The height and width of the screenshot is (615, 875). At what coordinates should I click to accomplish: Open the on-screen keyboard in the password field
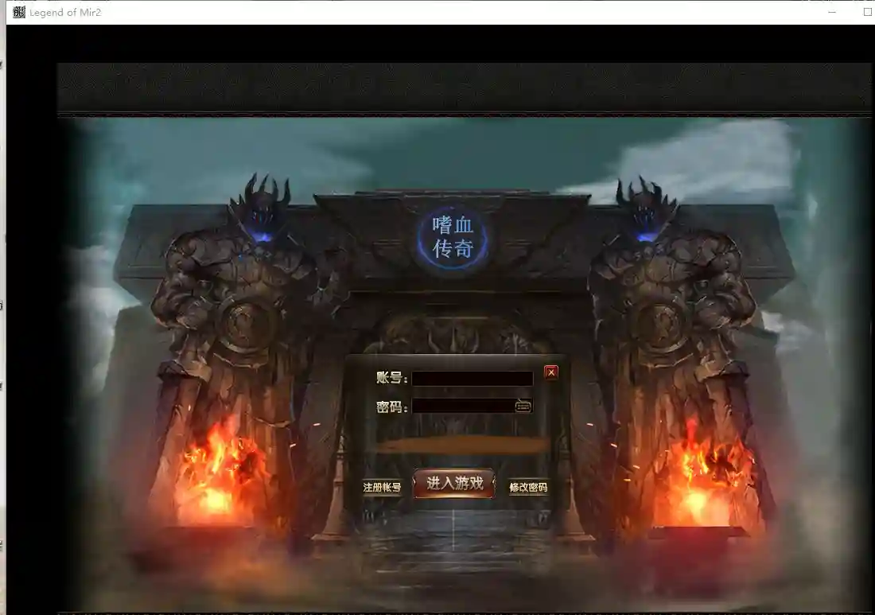pyautogui.click(x=523, y=406)
